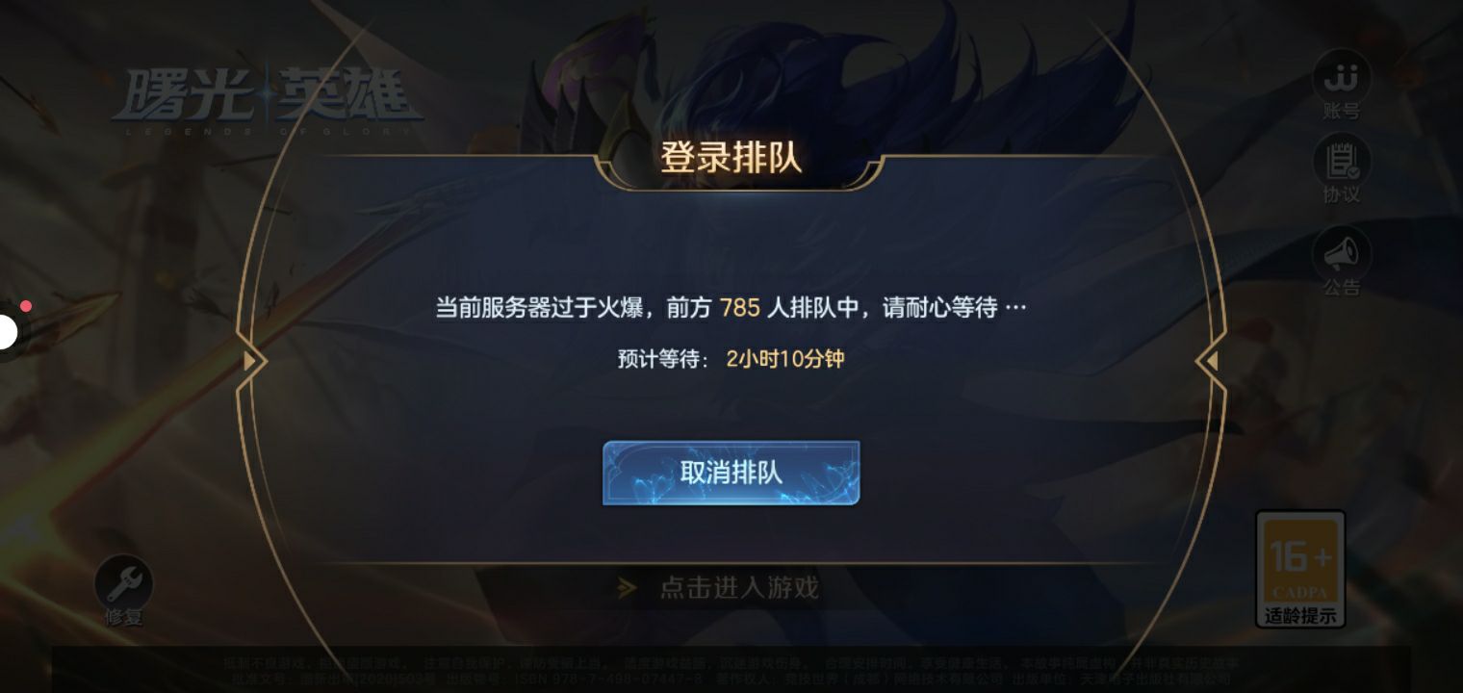Screen dimensions: 1463x693
Task: Click the 曙光英雄 game logo
Action: tap(268, 101)
